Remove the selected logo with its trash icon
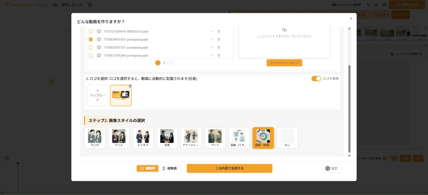428x195 pixels. pyautogui.click(x=130, y=86)
